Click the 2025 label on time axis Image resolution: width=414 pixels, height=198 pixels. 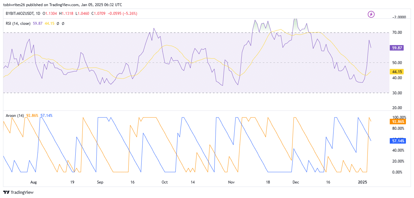tap(362, 182)
